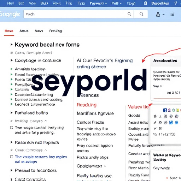Click the pink stacked icon next to Facebook

tap(169, 110)
